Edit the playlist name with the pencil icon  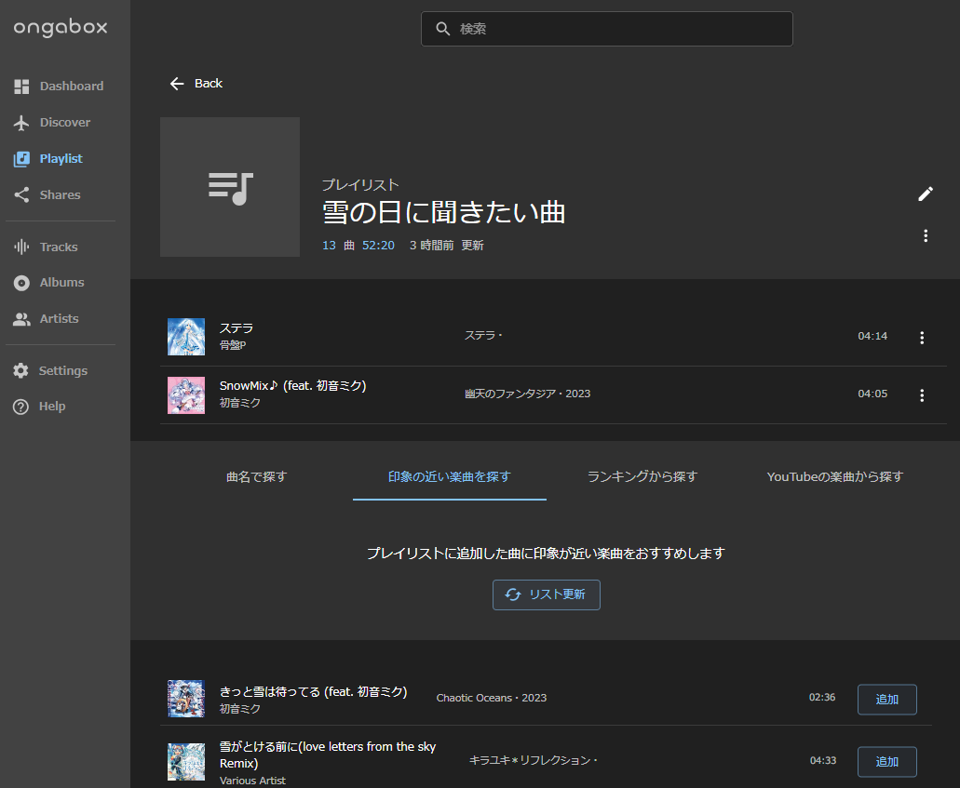pos(926,194)
